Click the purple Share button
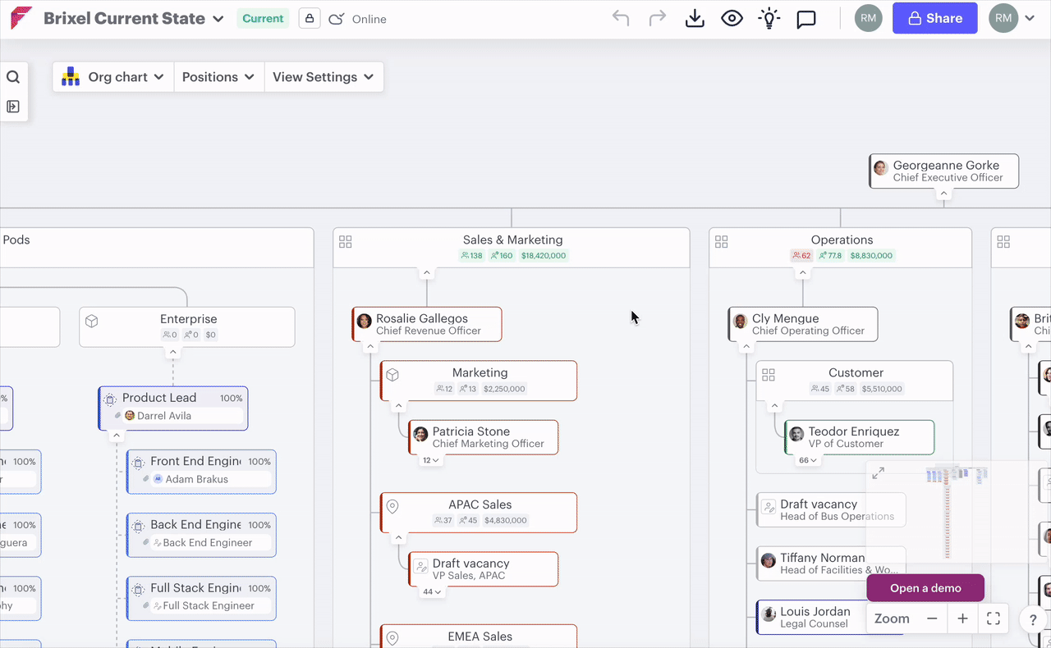Viewport: 1051px width, 648px height. [934, 18]
